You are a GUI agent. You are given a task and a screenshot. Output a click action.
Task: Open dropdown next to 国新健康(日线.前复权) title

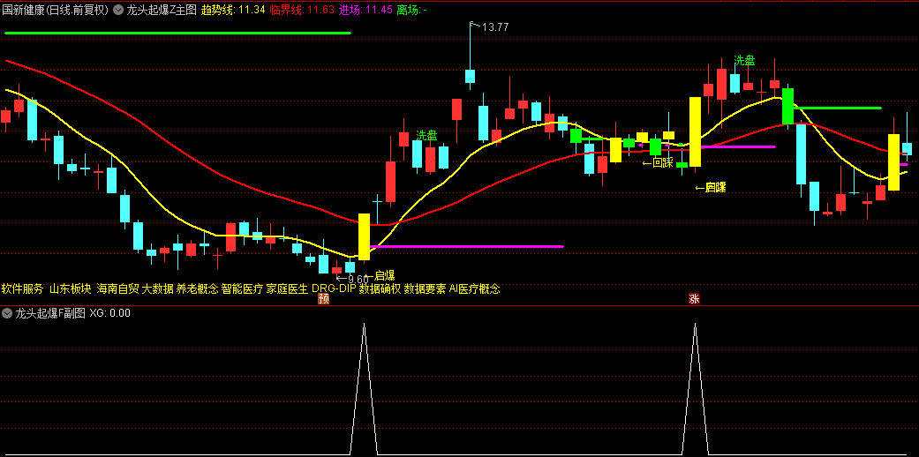117,10
